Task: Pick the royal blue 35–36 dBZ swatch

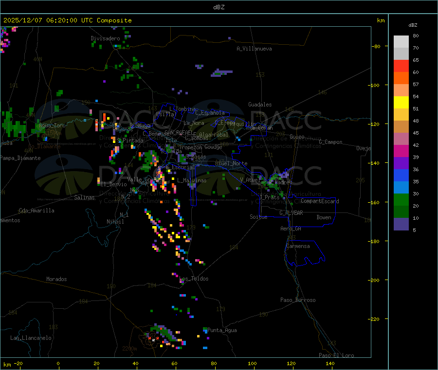Action: [x=401, y=175]
